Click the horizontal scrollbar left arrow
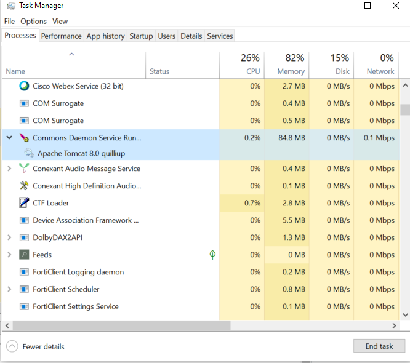Viewport: 410px width, 363px height. [x=7, y=325]
